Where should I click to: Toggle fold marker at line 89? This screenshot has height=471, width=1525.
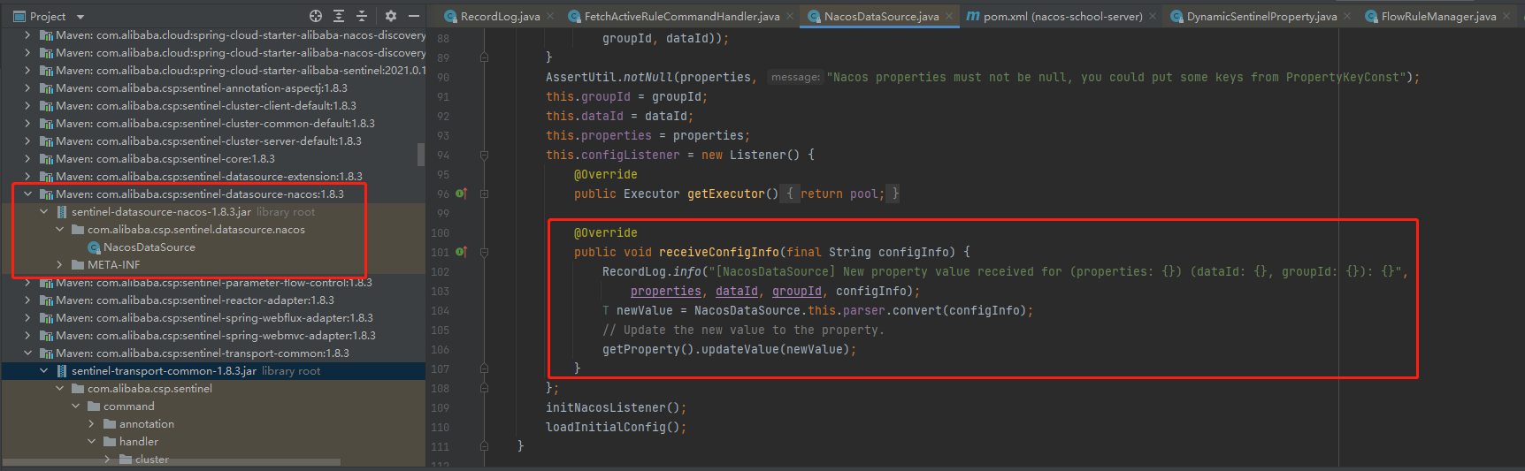coord(484,57)
